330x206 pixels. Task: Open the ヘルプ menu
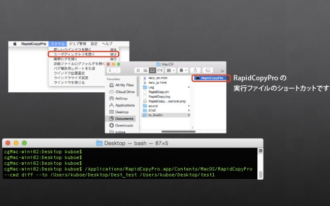click(x=107, y=44)
